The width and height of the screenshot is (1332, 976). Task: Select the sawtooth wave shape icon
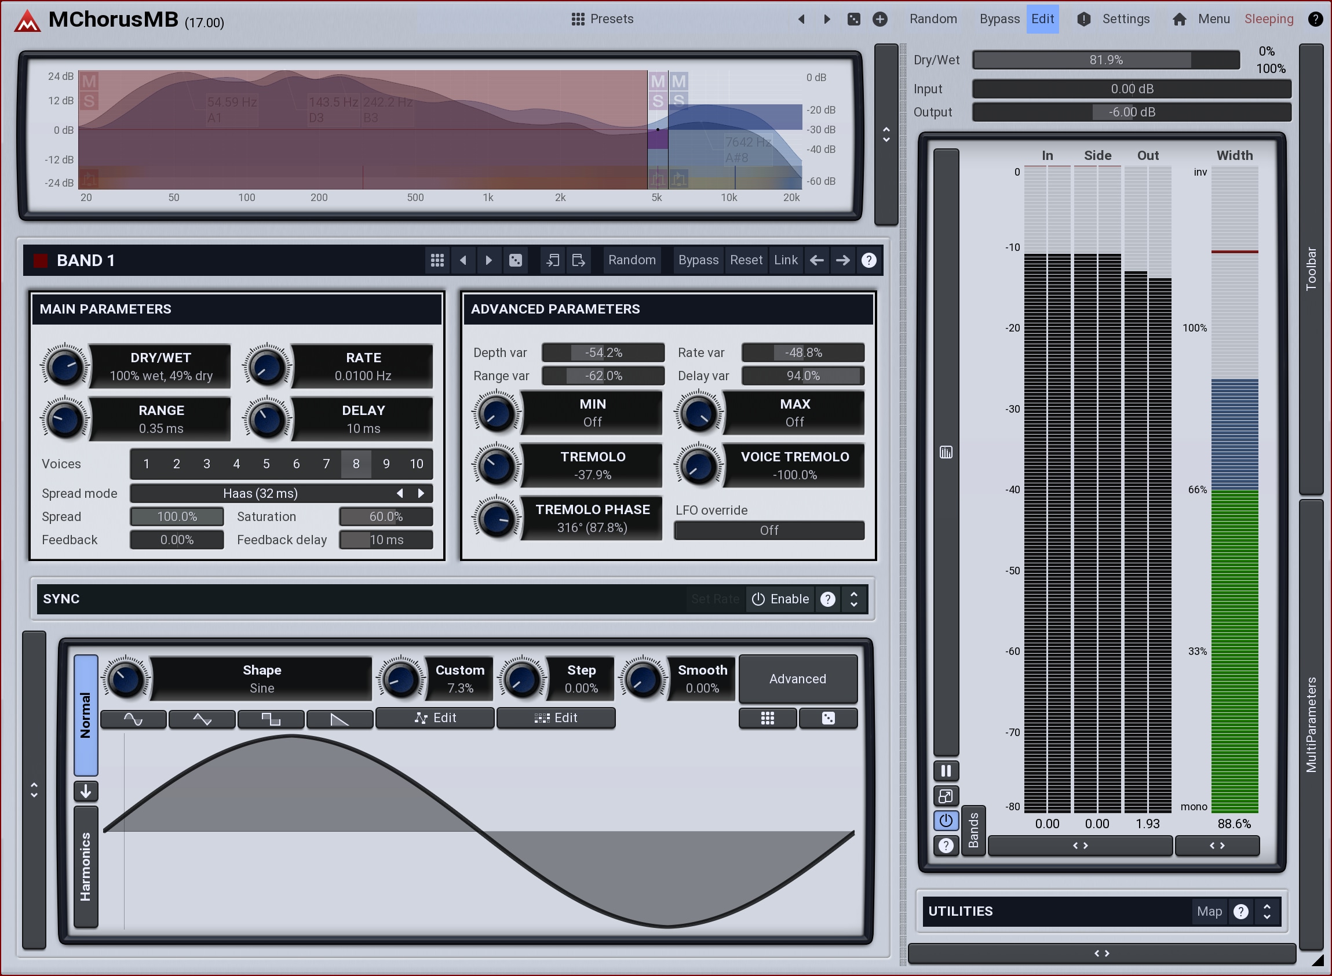(340, 719)
